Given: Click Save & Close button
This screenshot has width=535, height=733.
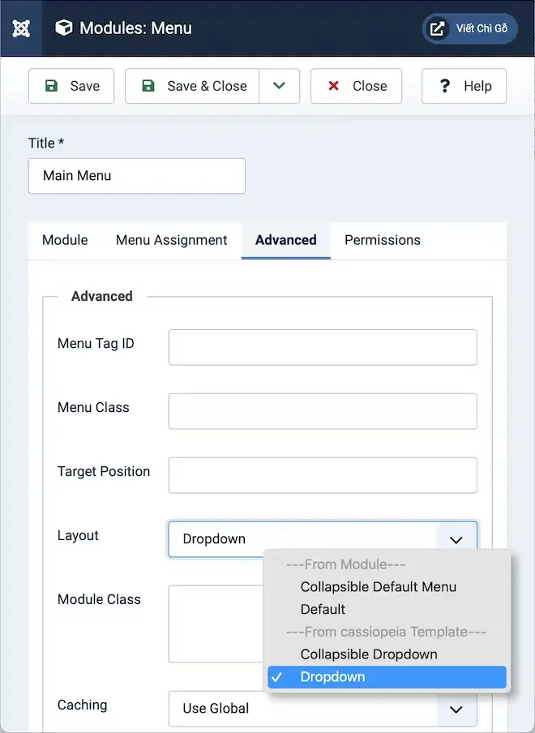Looking at the screenshot, I should pyautogui.click(x=193, y=86).
